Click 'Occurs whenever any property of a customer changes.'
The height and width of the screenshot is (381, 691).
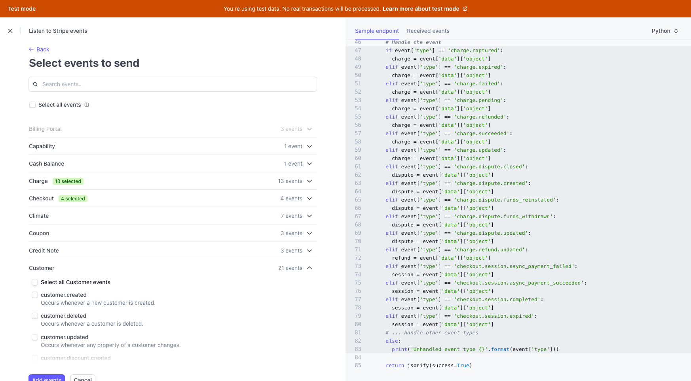point(111,345)
